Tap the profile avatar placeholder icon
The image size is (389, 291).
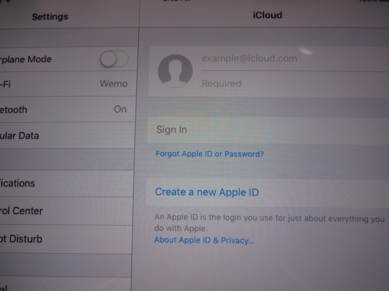click(x=175, y=71)
